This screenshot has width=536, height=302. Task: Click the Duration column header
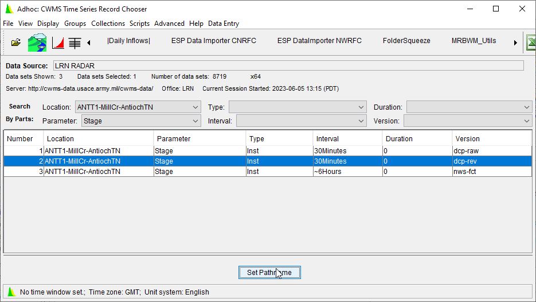(417, 139)
